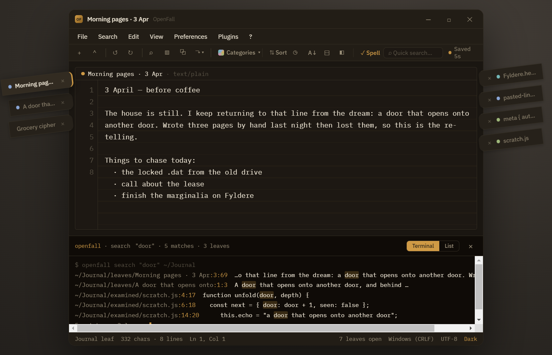
Task: Click the terminal scroll-down arrow
Action: point(479,320)
